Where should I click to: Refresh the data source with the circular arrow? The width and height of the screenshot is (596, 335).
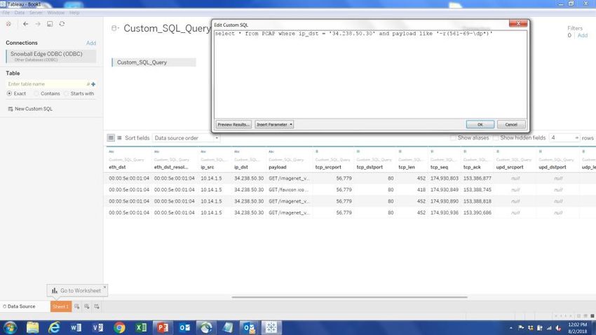tap(62, 24)
